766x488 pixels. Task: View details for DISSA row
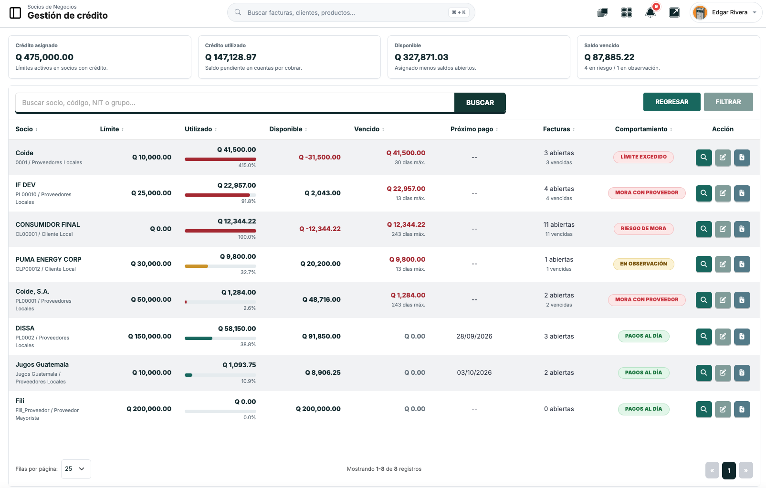[704, 337]
